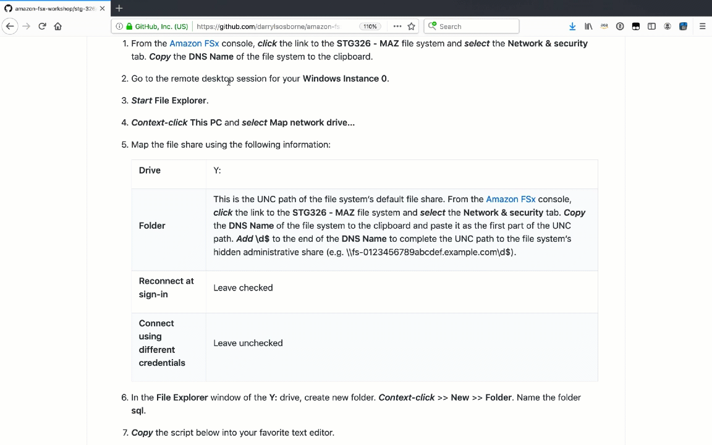Open the Firefox account profile icon
Screen dimensions: 712x445
(667, 27)
